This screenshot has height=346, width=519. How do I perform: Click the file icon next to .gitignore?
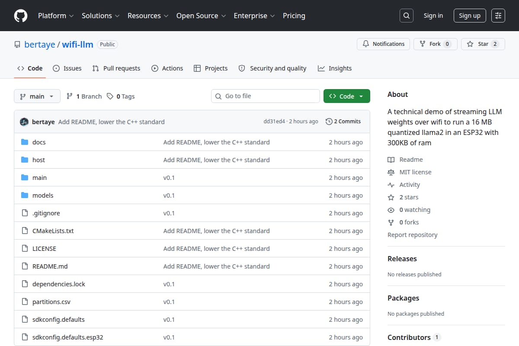point(25,213)
